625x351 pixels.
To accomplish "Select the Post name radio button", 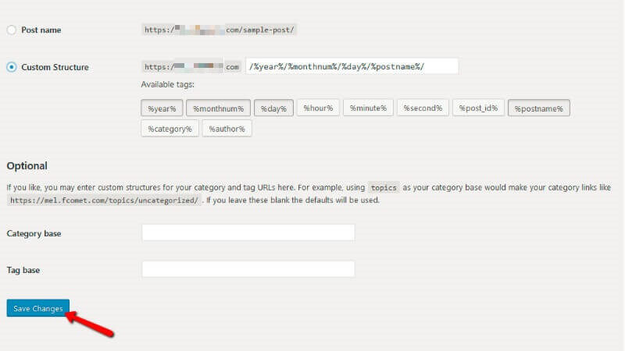I will (x=12, y=30).
